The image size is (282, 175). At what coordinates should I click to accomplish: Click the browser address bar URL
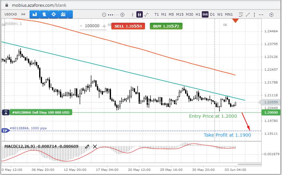(39, 5)
